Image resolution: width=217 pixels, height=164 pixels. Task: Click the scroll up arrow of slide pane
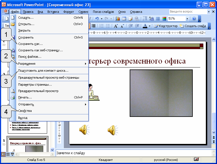[x=214, y=40]
